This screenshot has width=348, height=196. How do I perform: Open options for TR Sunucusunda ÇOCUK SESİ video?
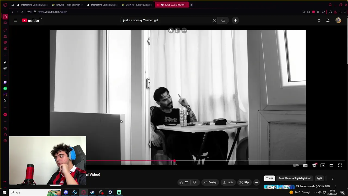point(335,187)
